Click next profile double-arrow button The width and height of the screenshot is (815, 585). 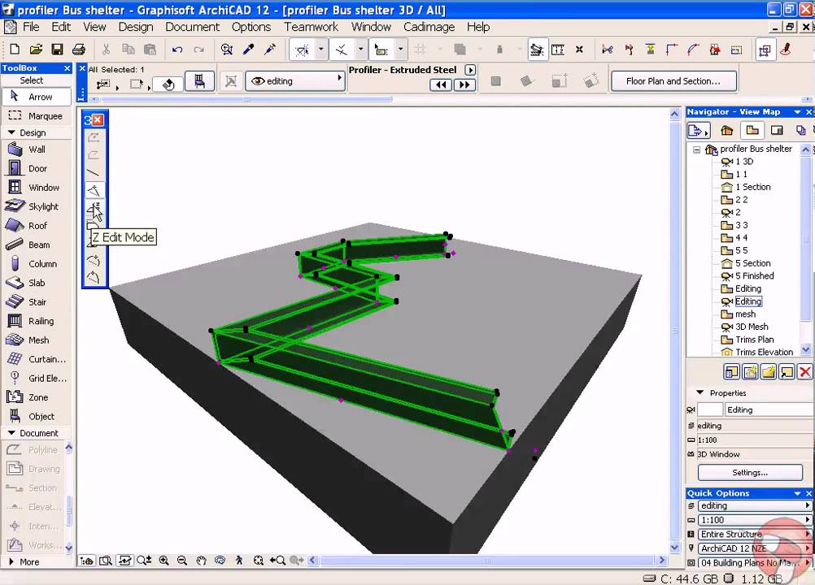464,84
